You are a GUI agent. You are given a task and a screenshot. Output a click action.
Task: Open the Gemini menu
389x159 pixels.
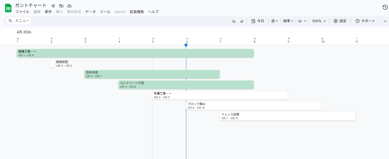[120, 12]
